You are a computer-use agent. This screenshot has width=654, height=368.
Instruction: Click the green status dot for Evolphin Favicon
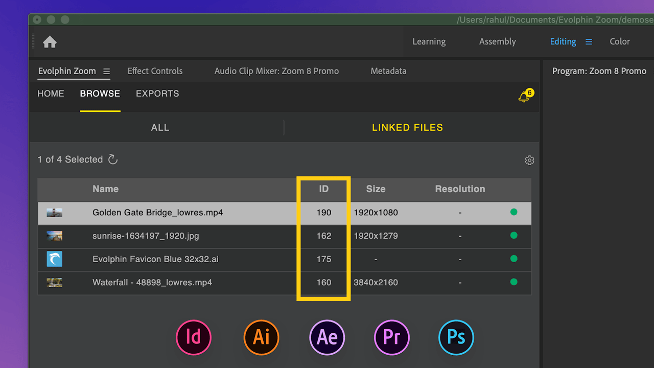513,259
